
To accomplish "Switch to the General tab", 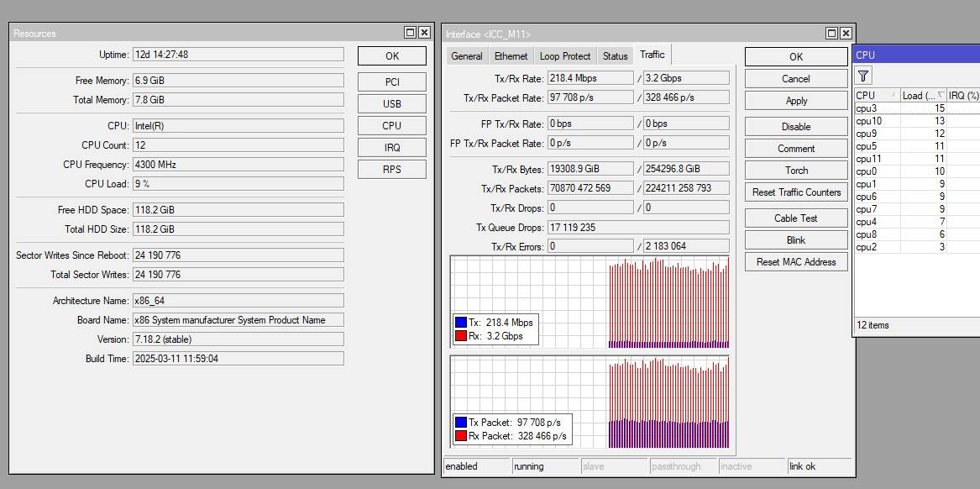I will click(467, 56).
